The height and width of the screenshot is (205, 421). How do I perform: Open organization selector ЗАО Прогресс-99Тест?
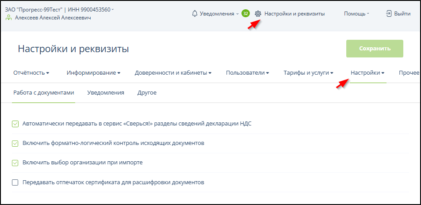tap(59, 9)
